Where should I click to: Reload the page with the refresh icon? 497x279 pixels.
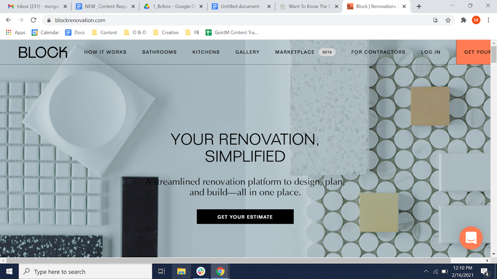point(33,20)
